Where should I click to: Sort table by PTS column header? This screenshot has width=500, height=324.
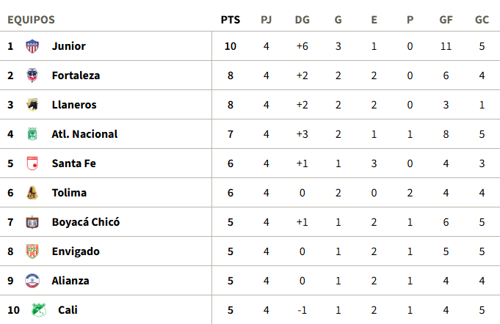point(231,20)
